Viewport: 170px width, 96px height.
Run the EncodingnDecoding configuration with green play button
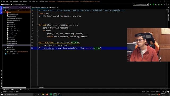coord(151,5)
